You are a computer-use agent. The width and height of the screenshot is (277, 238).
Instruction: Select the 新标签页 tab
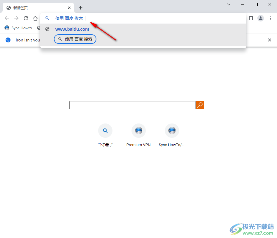click(x=38, y=8)
